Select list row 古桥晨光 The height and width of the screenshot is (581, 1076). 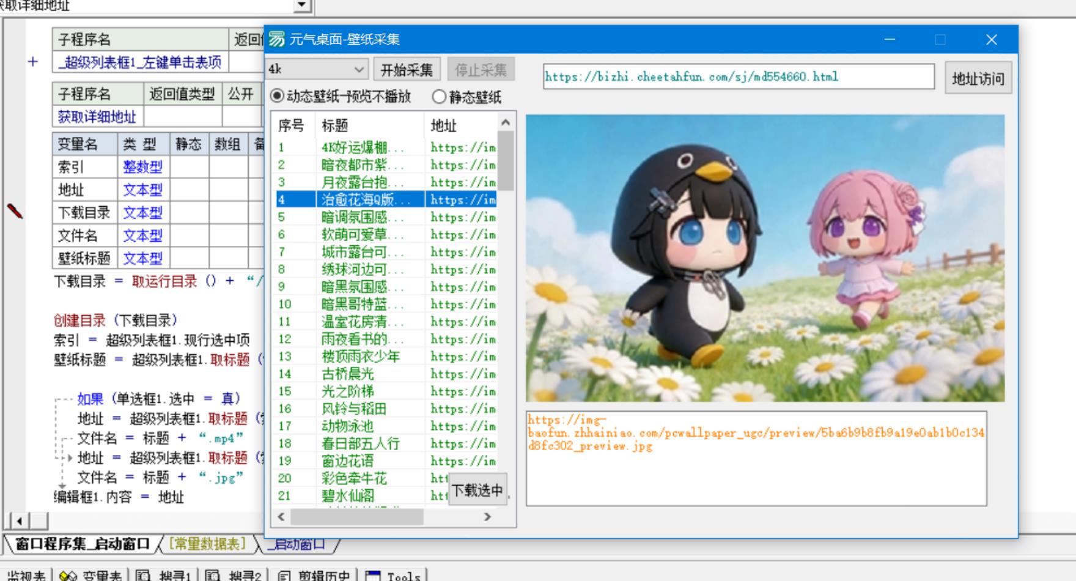(386, 374)
